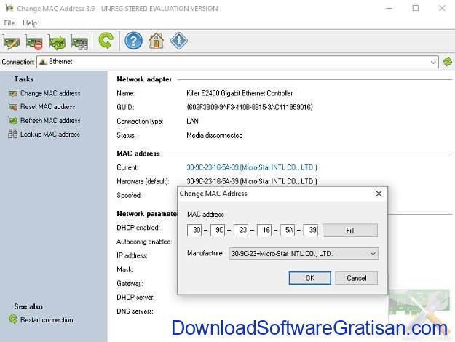Image resolution: width=455 pixels, height=342 pixels.
Task: Click icon next to Reset MAC address task
Action: point(13,107)
